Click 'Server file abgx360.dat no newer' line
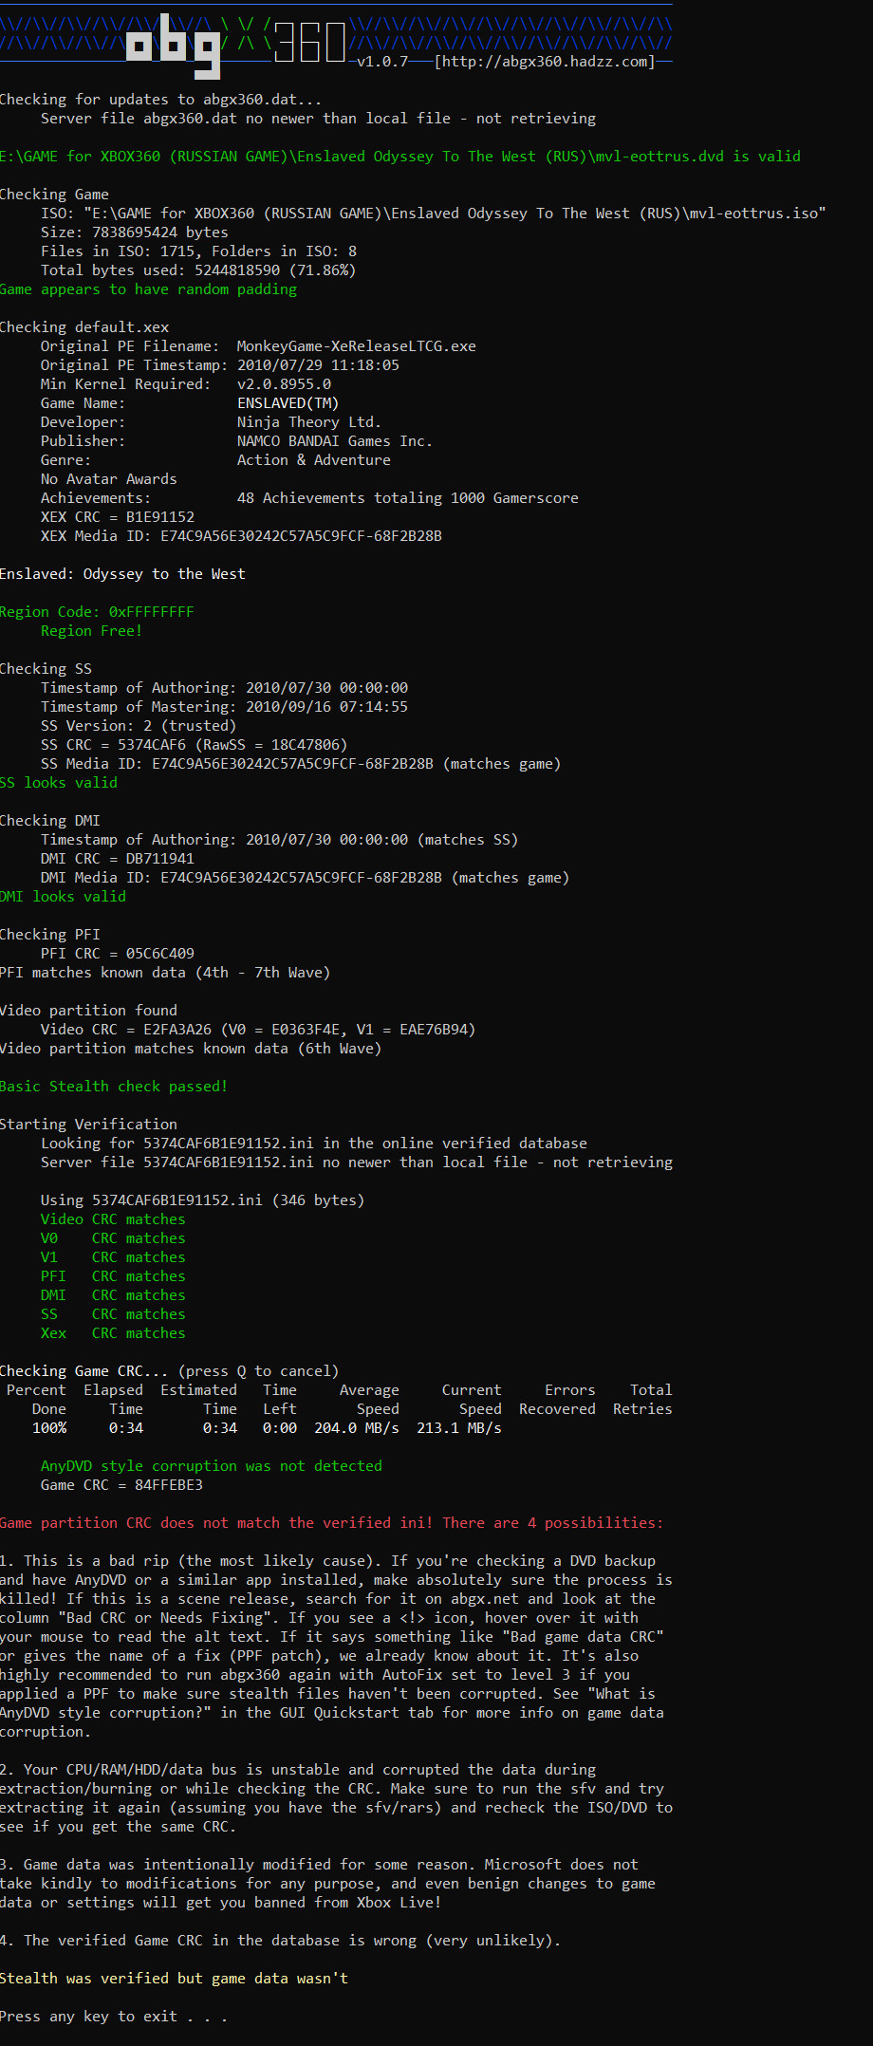The width and height of the screenshot is (873, 2046). click(319, 119)
